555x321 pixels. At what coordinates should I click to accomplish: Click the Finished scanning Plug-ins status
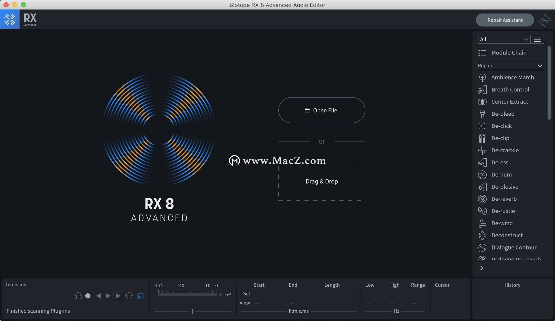tap(38, 311)
